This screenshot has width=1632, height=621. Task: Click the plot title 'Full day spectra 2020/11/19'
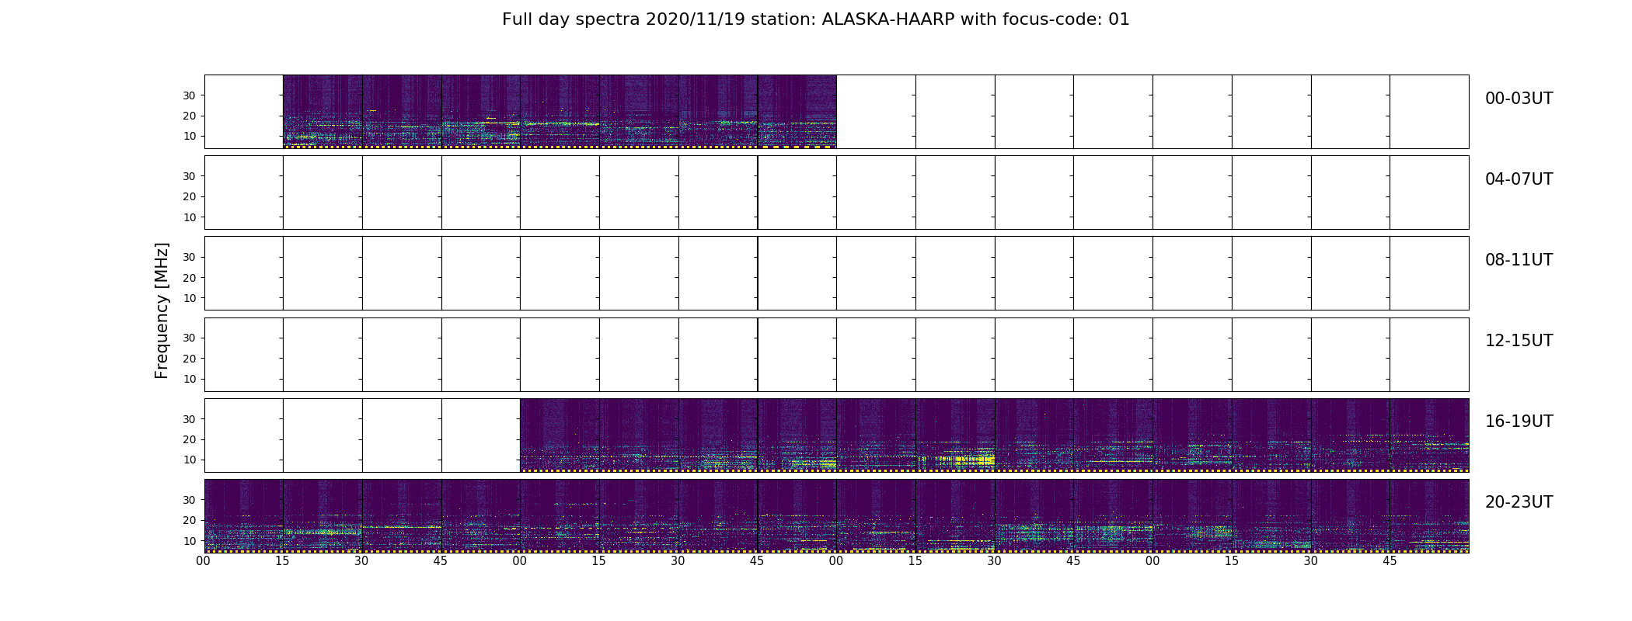click(625, 19)
